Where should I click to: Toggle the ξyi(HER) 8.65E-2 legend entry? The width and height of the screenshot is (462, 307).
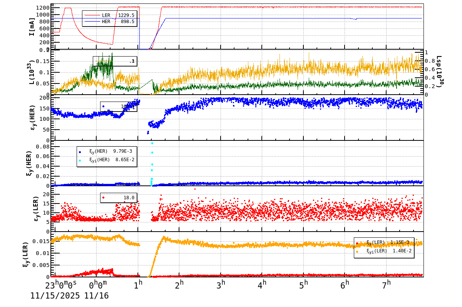pyautogui.click(x=112, y=160)
